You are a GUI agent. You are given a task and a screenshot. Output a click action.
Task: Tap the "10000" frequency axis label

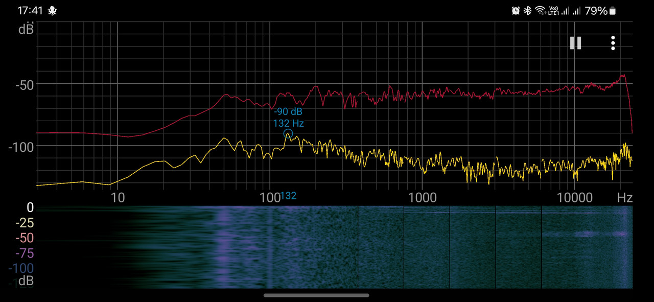click(x=574, y=198)
